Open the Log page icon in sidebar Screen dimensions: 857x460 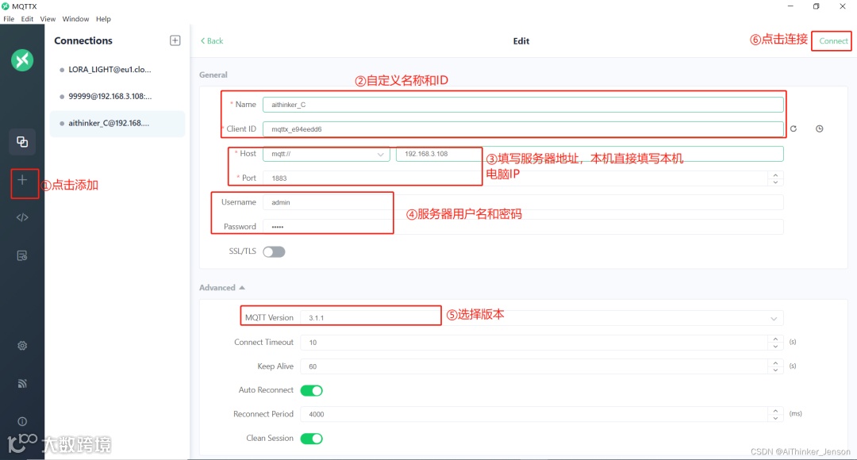[22, 255]
